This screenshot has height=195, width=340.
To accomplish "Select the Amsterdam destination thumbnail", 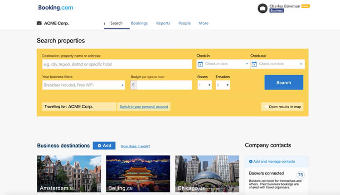I will [x=69, y=174].
